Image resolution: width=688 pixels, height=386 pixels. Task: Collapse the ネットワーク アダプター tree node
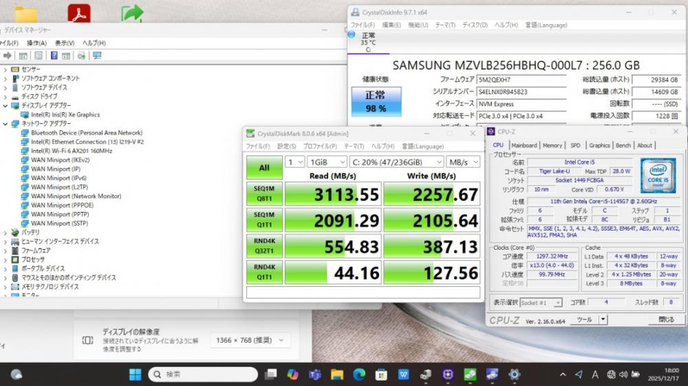(6, 124)
